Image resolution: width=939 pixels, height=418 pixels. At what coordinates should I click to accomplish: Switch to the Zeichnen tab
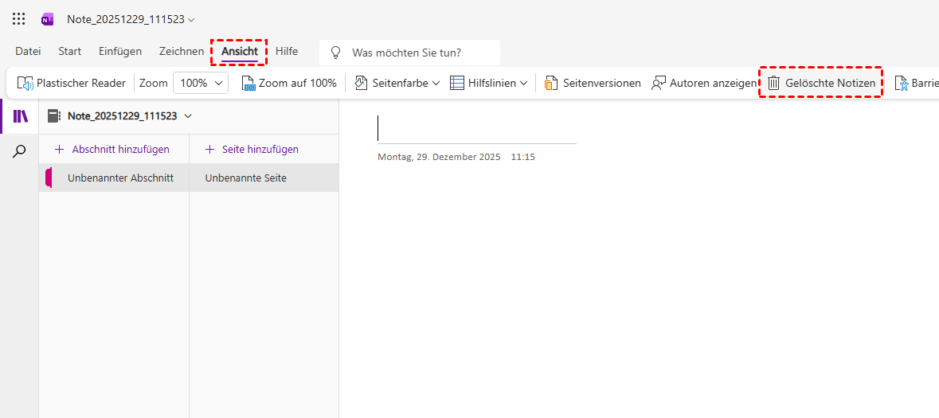coord(182,51)
